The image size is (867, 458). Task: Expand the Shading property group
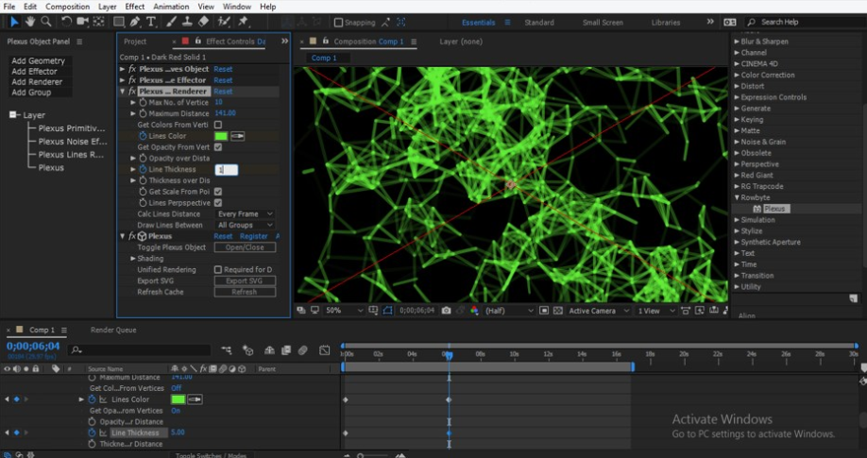point(133,259)
